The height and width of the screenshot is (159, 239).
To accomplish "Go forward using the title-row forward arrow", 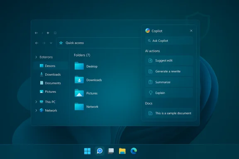I will click(42, 33).
